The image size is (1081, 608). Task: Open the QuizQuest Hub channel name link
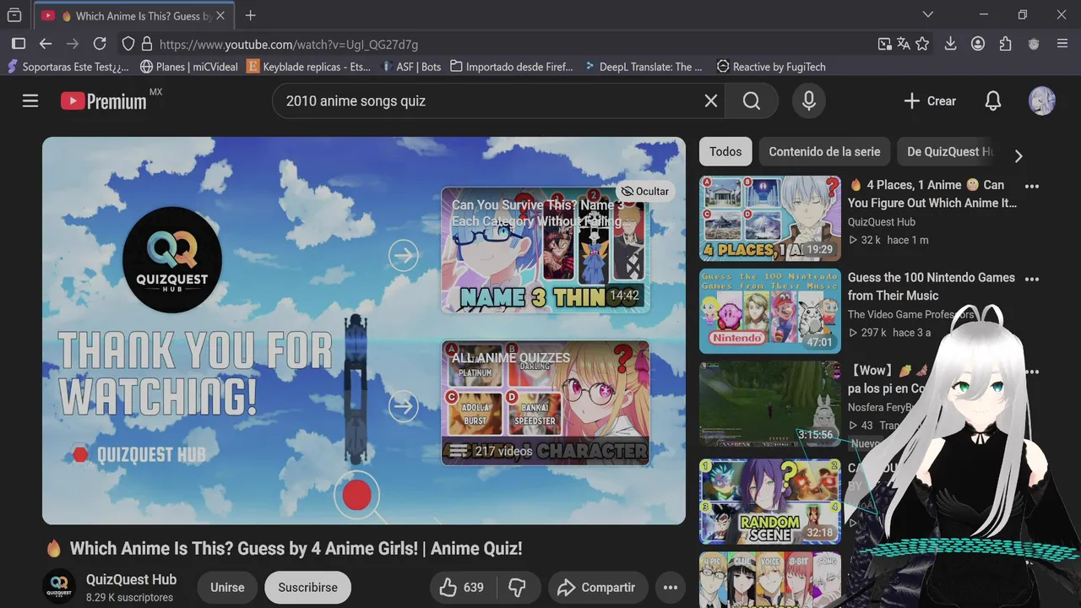tap(132, 579)
